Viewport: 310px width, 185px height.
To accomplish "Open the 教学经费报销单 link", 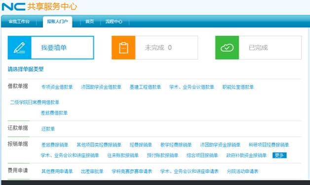I will (x=176, y=145).
